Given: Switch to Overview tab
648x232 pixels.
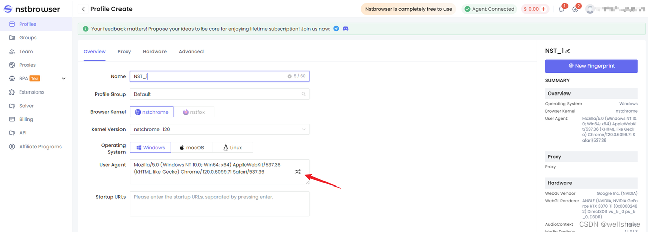Looking at the screenshot, I should (95, 52).
